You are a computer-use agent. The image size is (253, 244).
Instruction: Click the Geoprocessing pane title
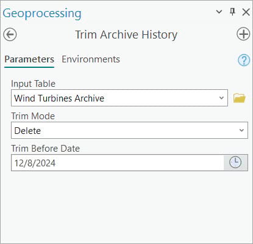(x=42, y=14)
